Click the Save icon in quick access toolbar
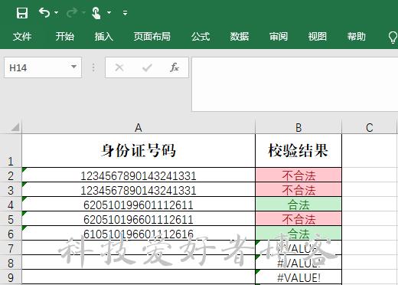Viewport: 398px width, 285px height. point(22,13)
